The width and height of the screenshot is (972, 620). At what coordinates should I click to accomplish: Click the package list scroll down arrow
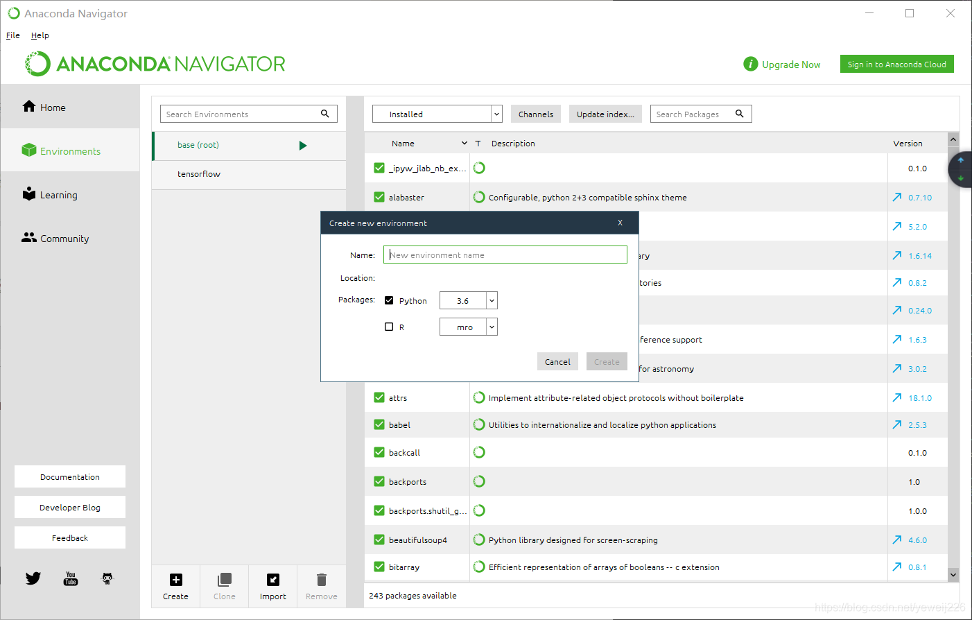953,574
